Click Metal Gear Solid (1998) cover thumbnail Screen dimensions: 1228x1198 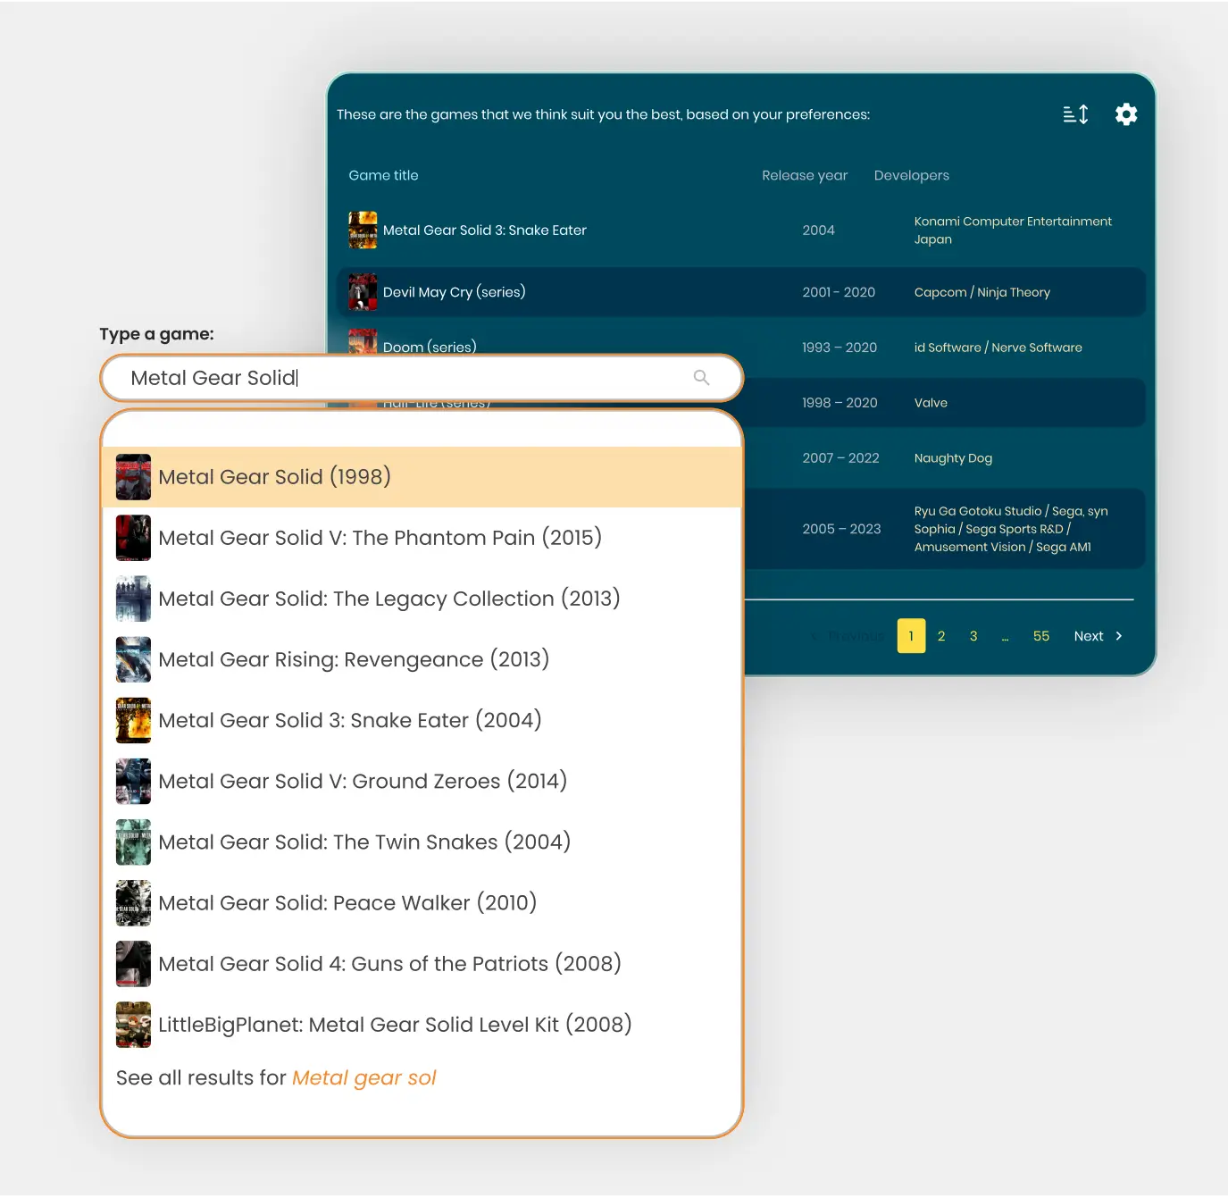133,477
